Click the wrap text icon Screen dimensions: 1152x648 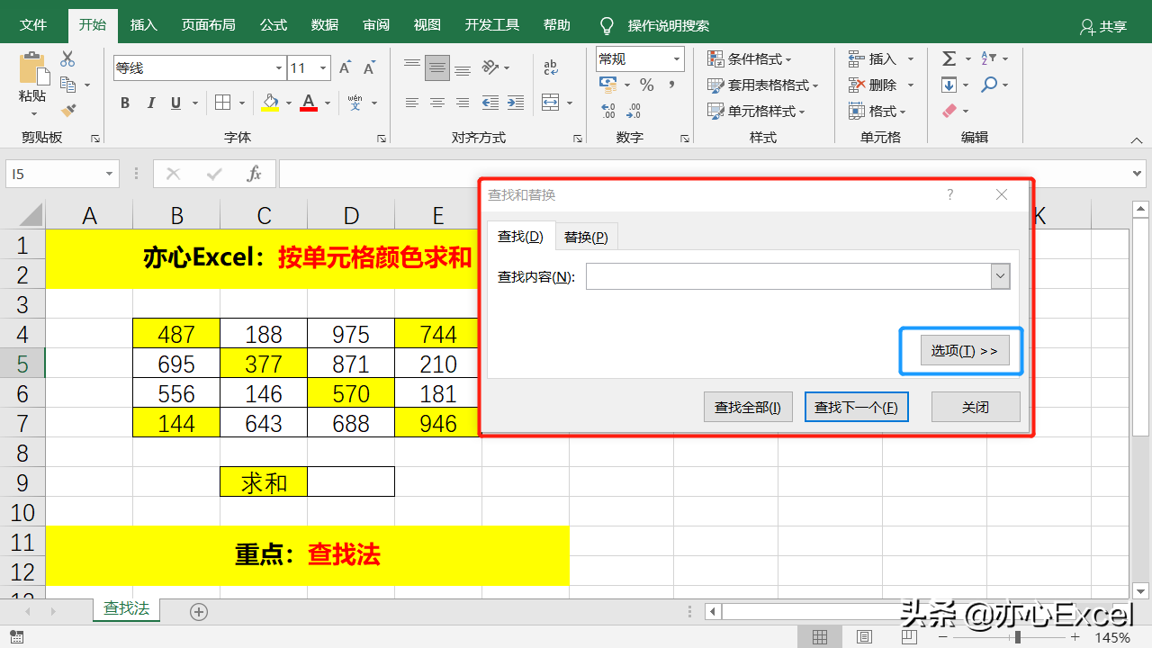click(551, 67)
